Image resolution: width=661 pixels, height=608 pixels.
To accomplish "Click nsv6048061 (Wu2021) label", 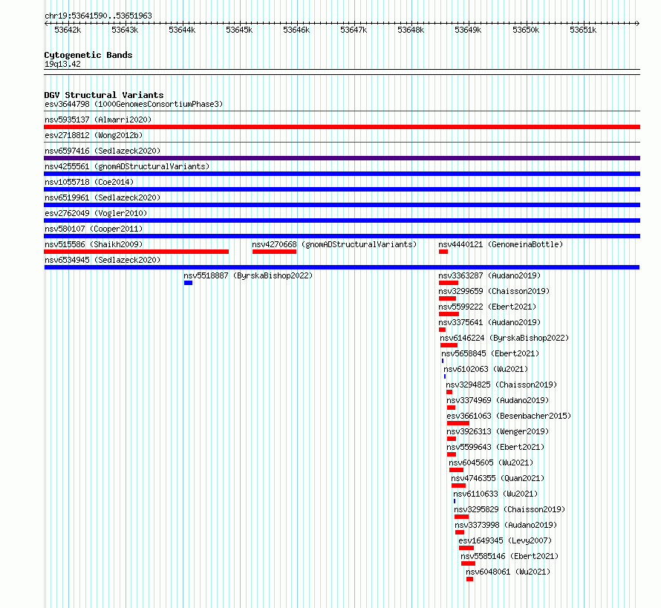I will (509, 572).
